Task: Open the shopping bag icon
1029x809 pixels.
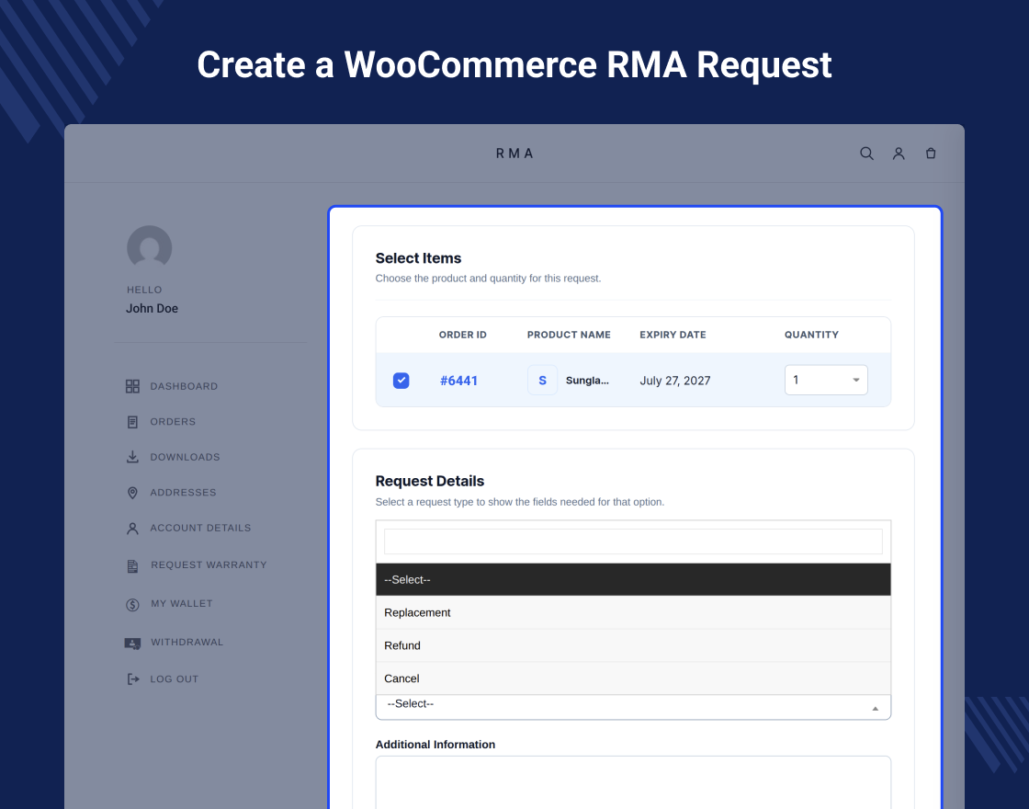Action: pos(931,153)
